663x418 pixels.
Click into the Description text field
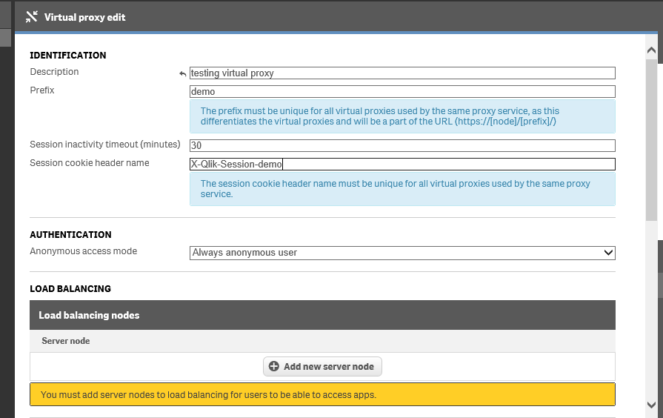[x=402, y=73]
